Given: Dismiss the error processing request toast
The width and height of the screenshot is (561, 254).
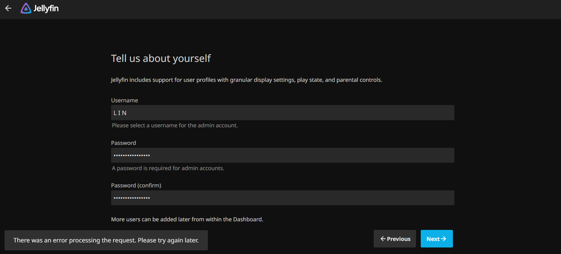Looking at the screenshot, I should point(106,240).
